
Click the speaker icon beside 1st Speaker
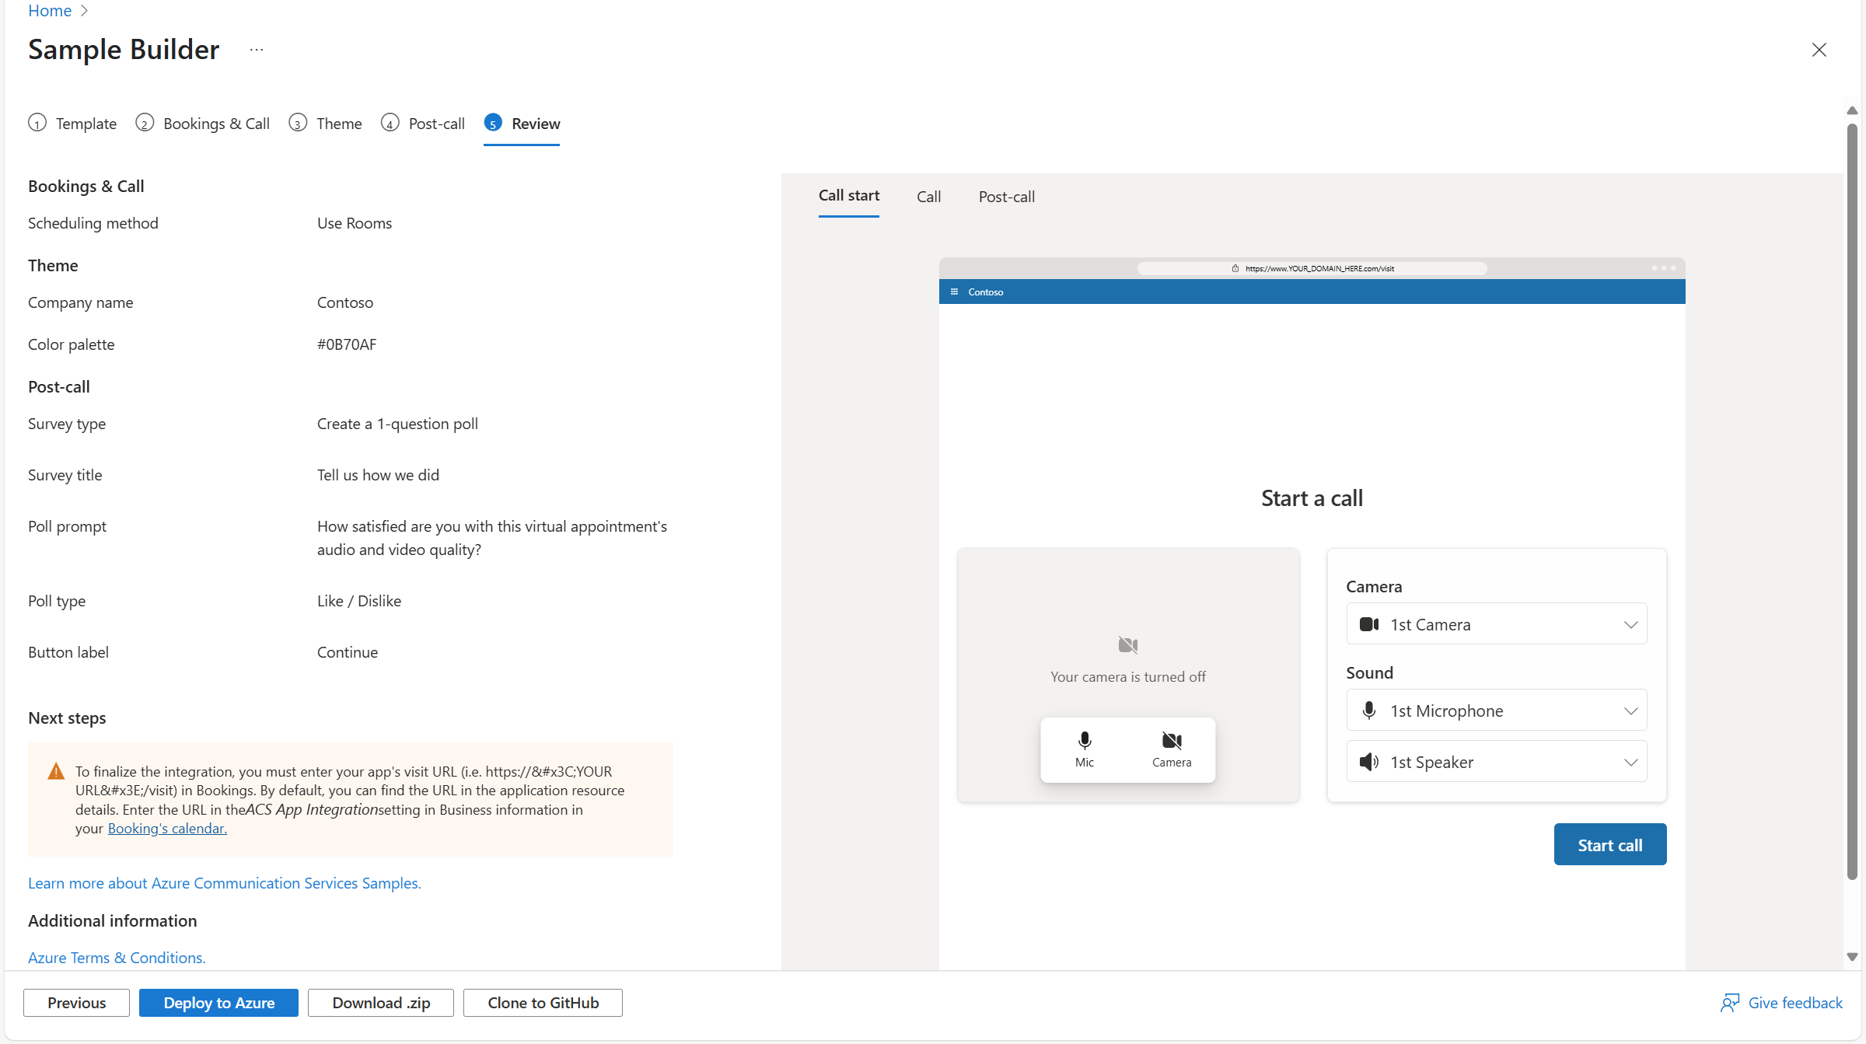tap(1368, 761)
